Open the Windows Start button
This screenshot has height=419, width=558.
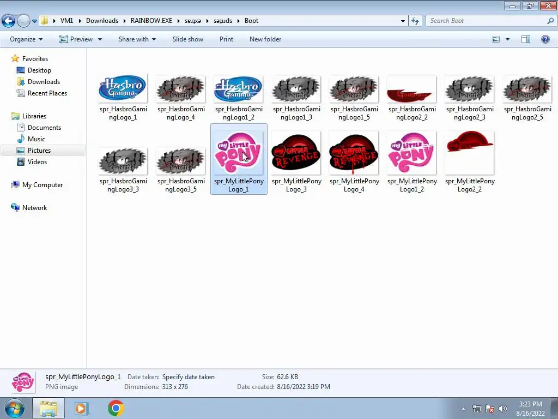pyautogui.click(x=14, y=408)
